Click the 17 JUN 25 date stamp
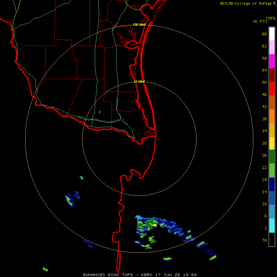The height and width of the screenshot is (277, 277). click(x=168, y=275)
